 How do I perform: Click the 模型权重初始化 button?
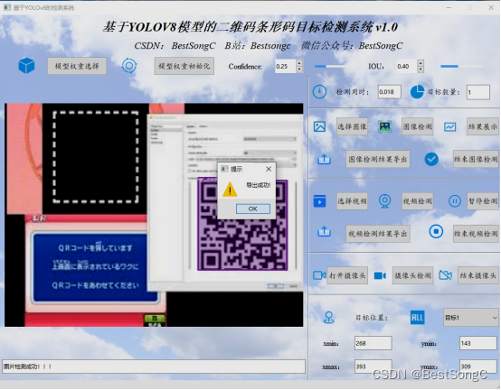(x=184, y=66)
